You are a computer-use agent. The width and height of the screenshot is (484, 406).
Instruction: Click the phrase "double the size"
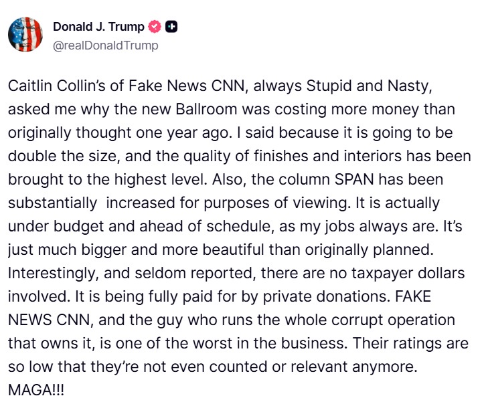click(x=50, y=157)
